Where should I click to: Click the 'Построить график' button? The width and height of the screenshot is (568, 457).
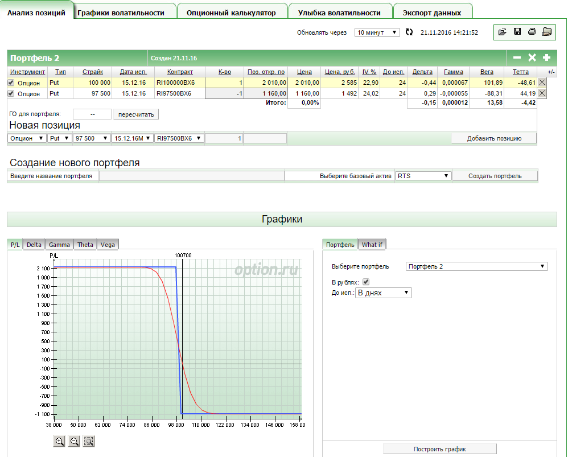point(439,449)
